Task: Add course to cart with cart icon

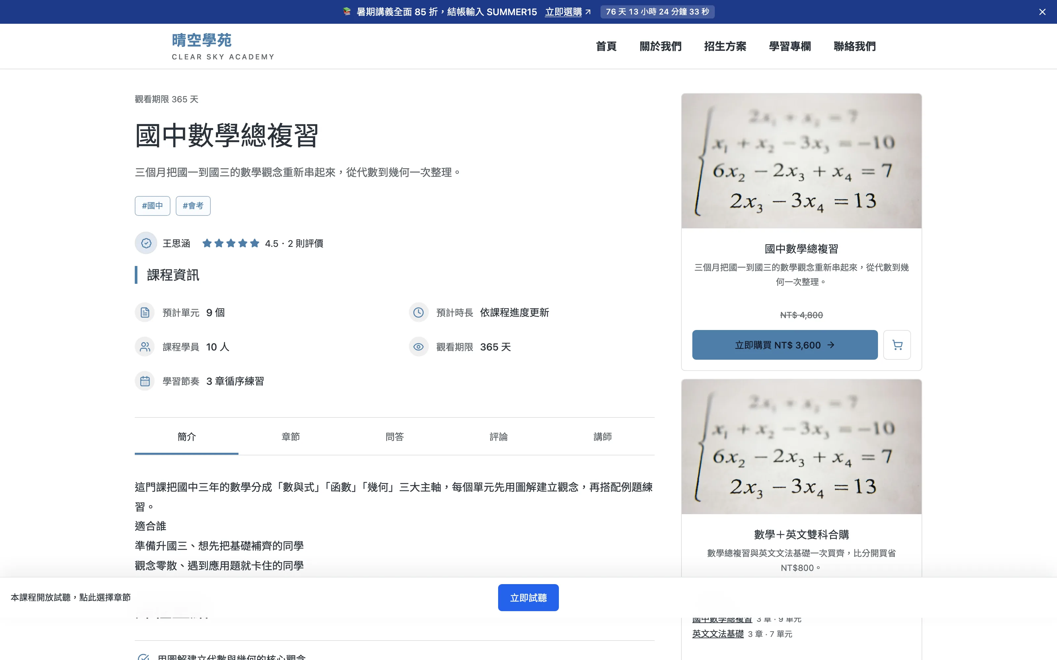Action: (897, 345)
